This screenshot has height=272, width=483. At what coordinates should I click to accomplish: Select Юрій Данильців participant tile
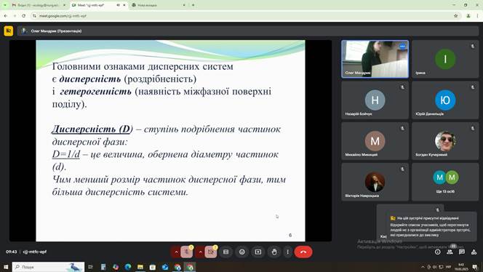tap(445, 100)
